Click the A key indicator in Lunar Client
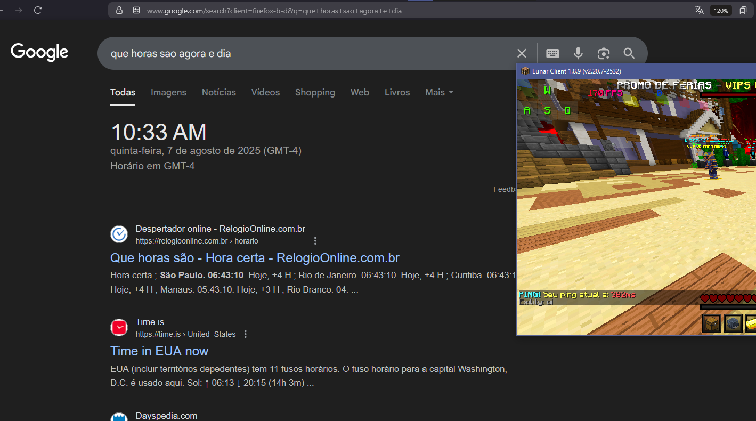The image size is (756, 421). point(527,110)
